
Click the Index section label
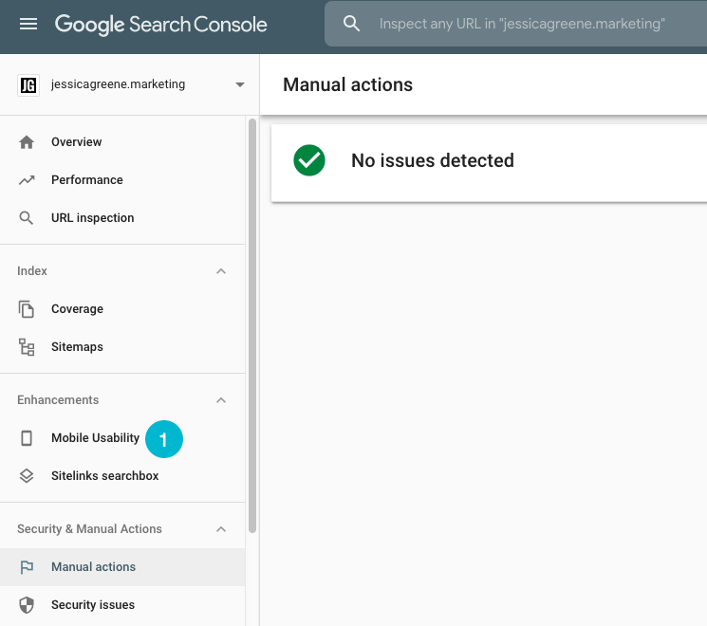tap(32, 271)
